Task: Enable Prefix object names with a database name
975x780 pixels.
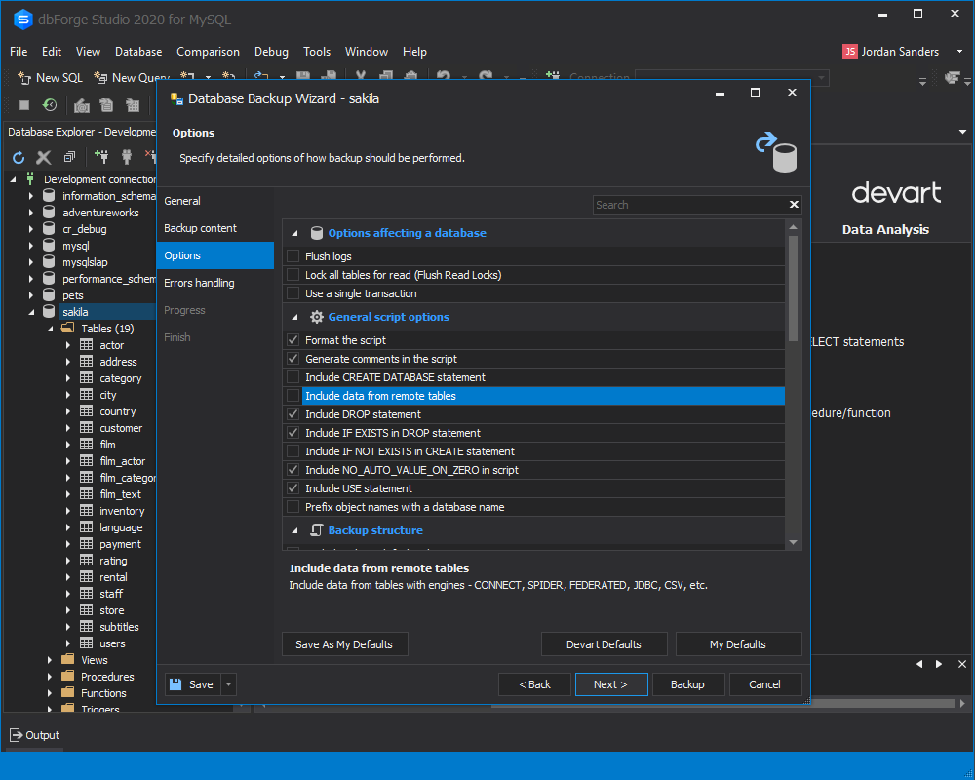Action: pyautogui.click(x=292, y=507)
